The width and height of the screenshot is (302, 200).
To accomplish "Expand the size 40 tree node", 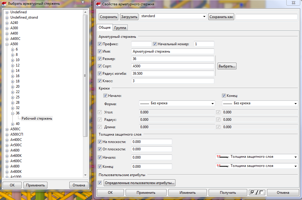I will coord(13,124).
